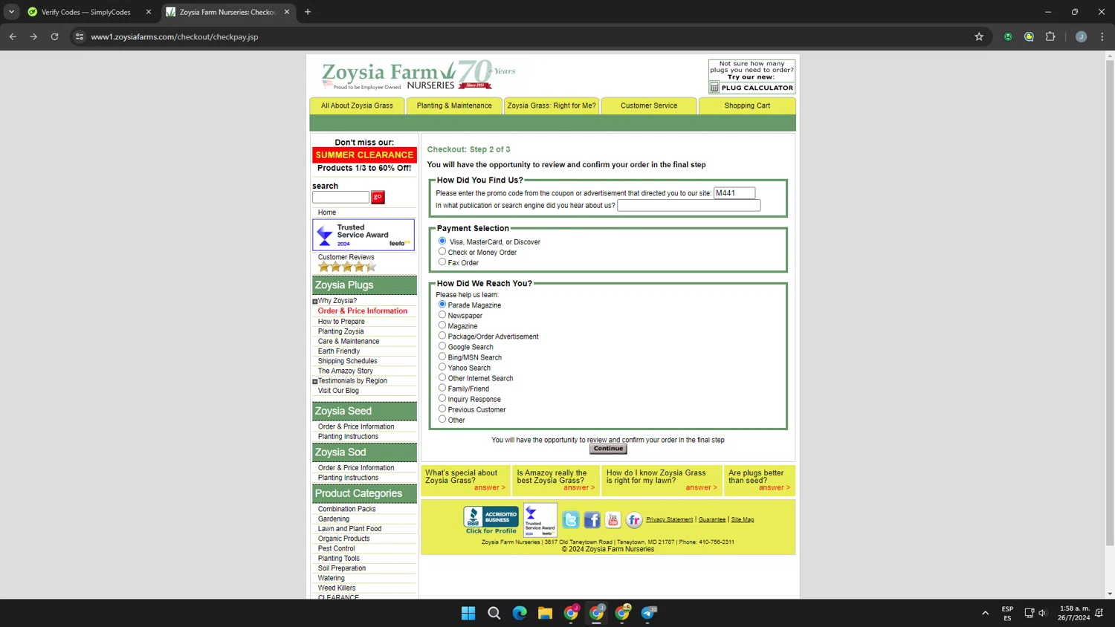The height and width of the screenshot is (627, 1115).
Task: Click Order & Price Information under Zoysia Plugs
Action: (x=363, y=311)
